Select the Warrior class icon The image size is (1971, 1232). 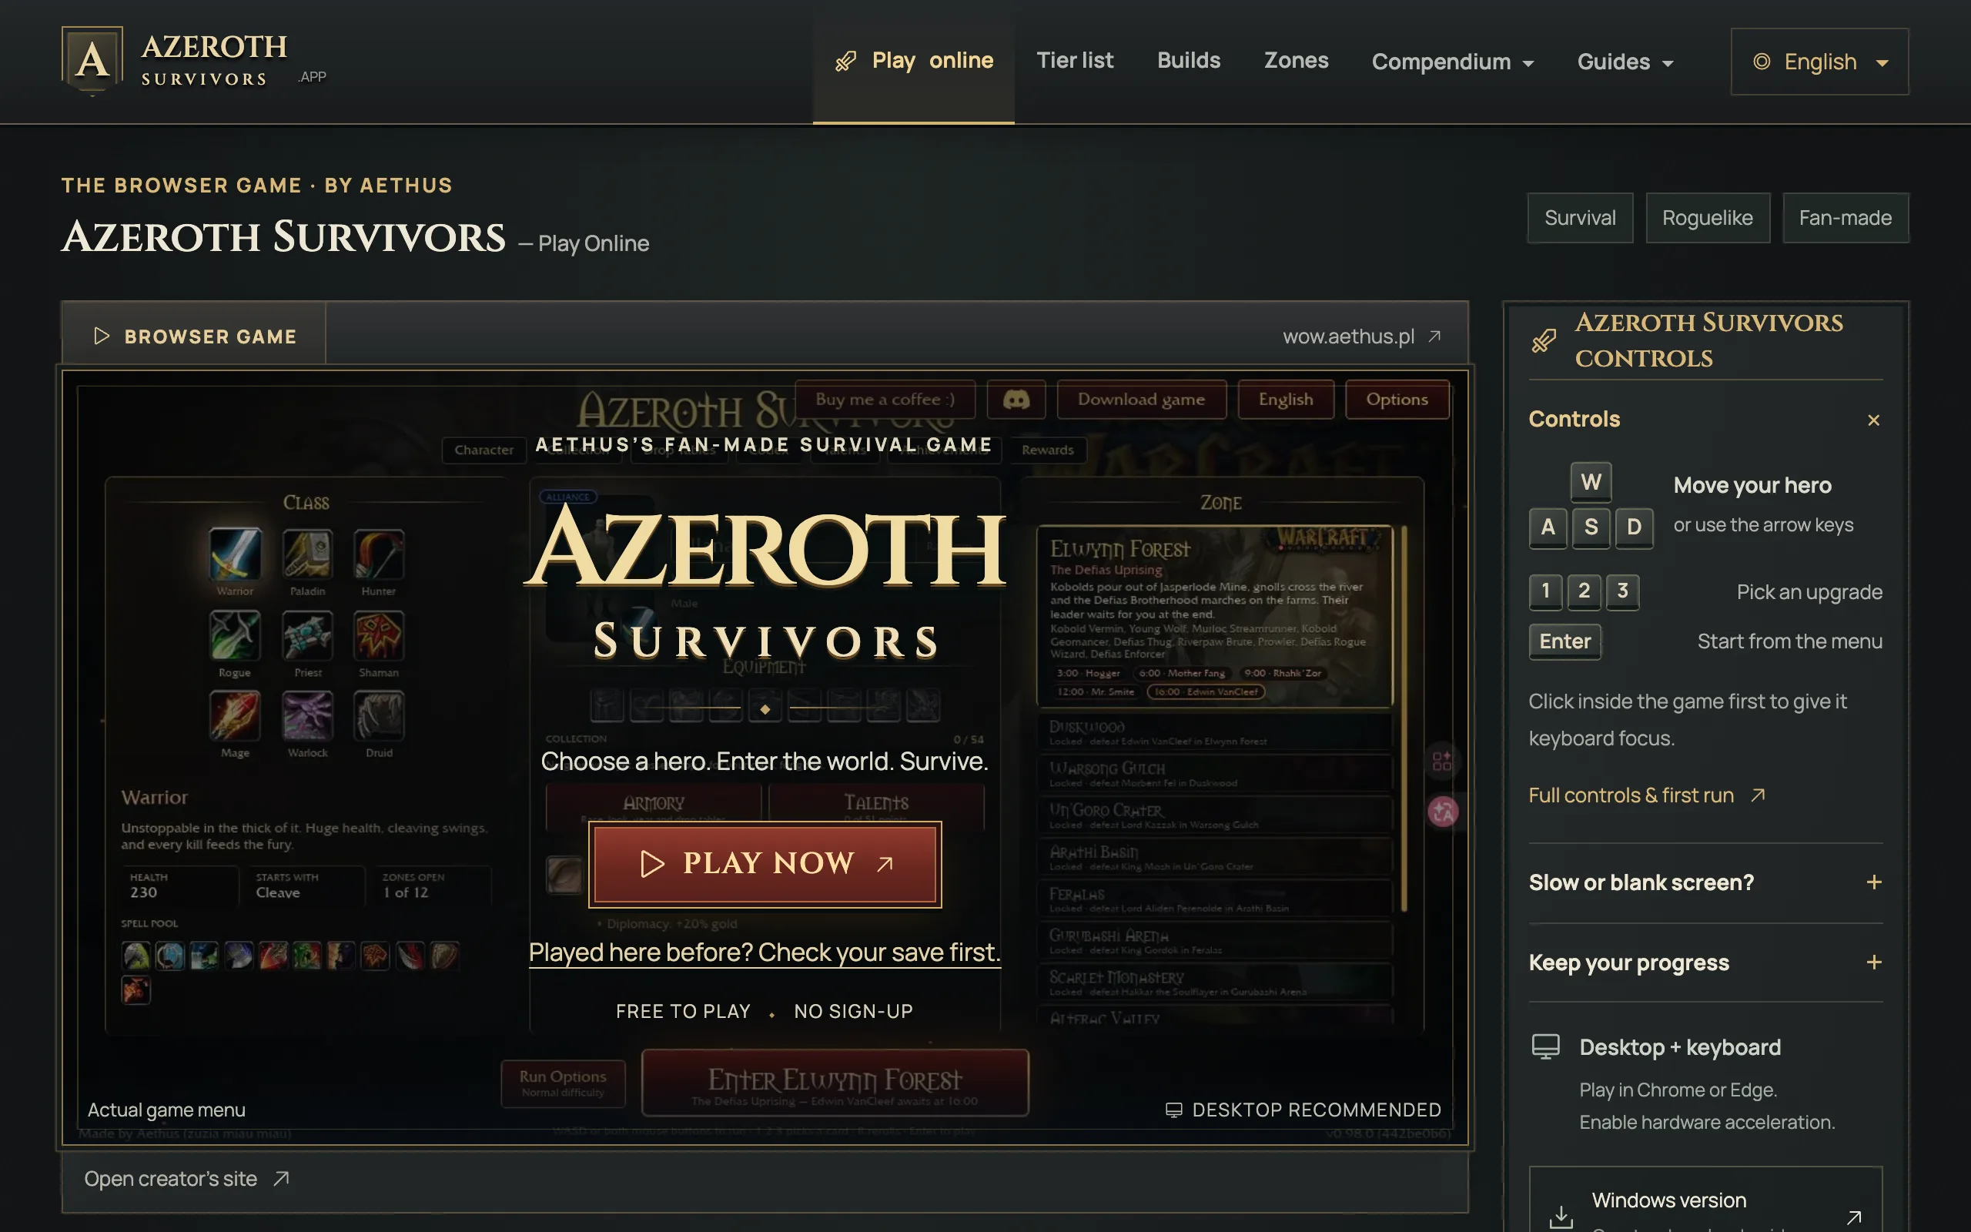(x=236, y=554)
